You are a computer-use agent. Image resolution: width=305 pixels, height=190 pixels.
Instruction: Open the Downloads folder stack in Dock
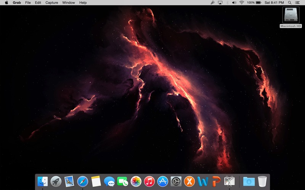click(249, 182)
